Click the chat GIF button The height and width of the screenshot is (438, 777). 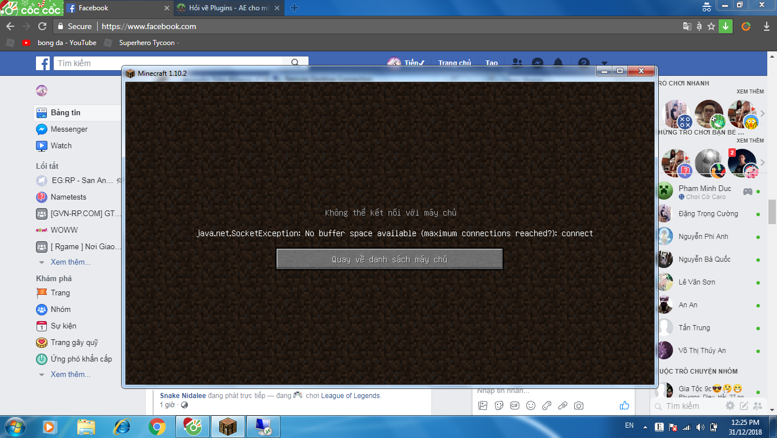515,405
